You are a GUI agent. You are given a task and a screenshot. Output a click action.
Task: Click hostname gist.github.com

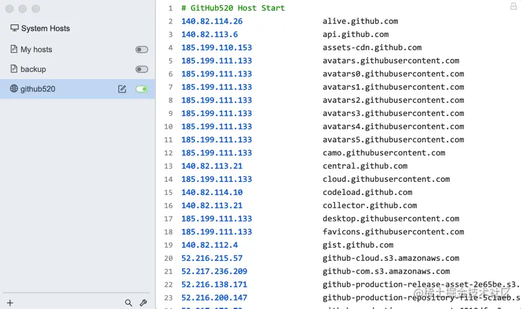click(358, 245)
